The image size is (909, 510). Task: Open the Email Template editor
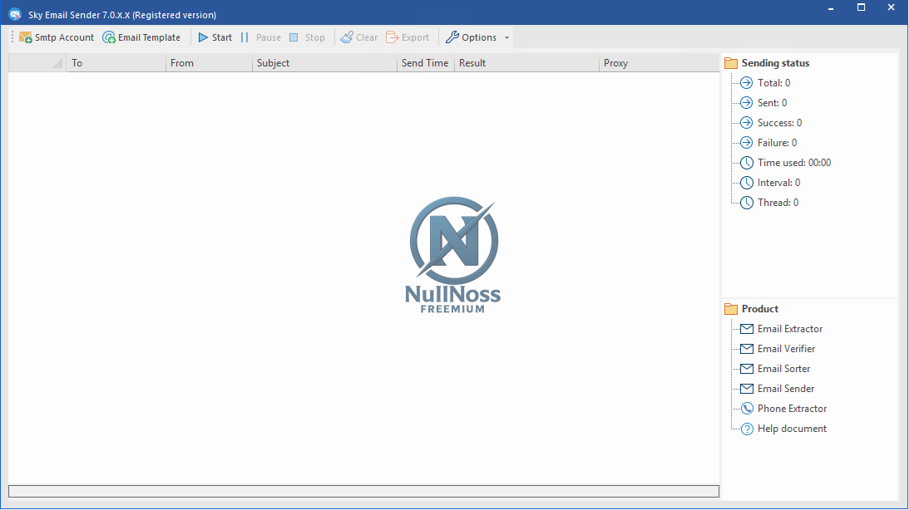(141, 37)
